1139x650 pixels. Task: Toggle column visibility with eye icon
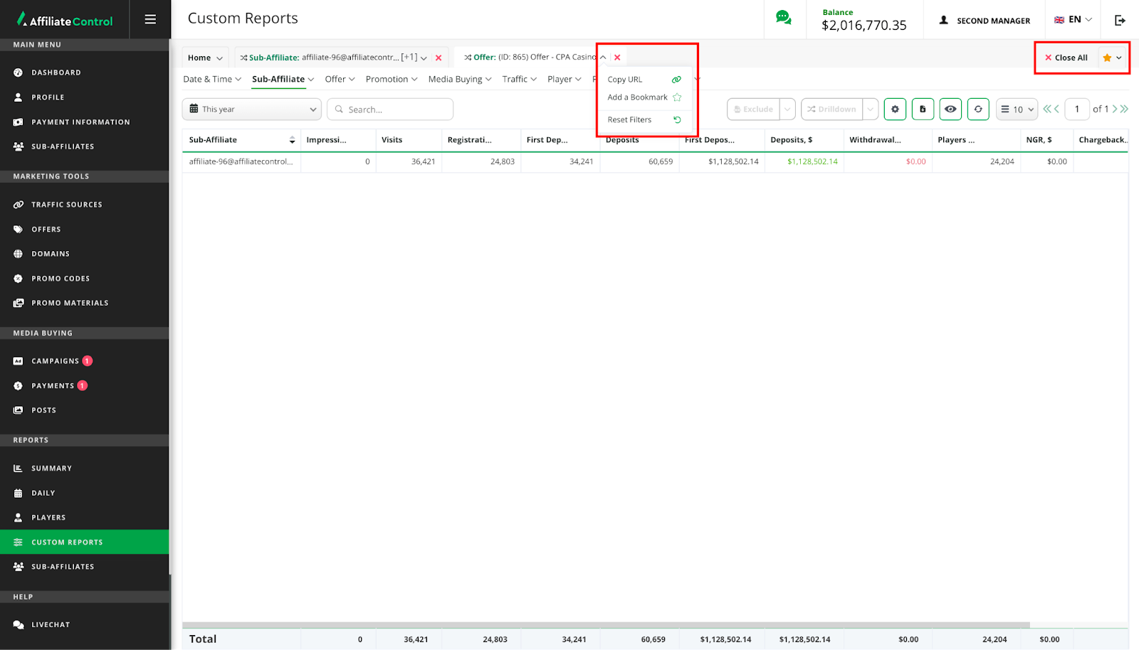pyautogui.click(x=950, y=110)
